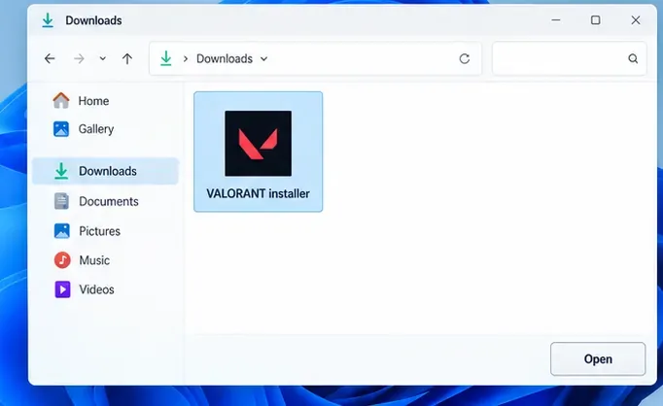Screen dimensions: 663x406
Task: Click the title bar download icon
Action: coord(48,20)
